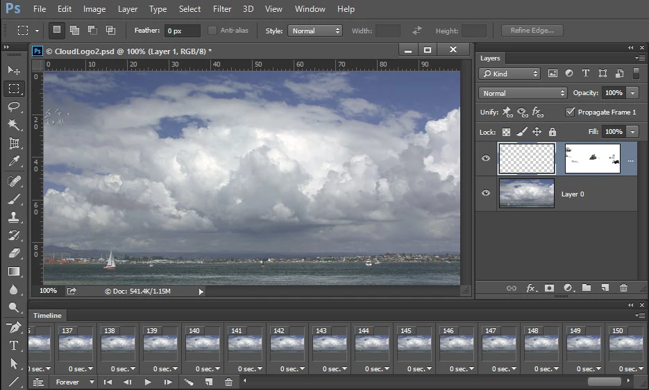Click the Play animation button in Timeline
This screenshot has width=649, height=390.
148,382
